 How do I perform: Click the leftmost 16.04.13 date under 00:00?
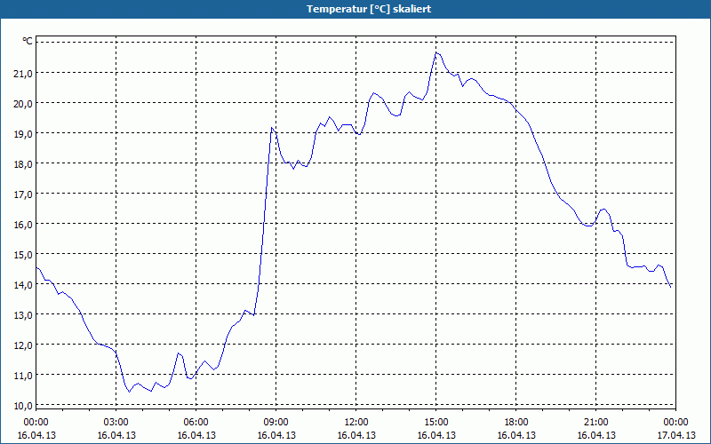[x=36, y=435]
